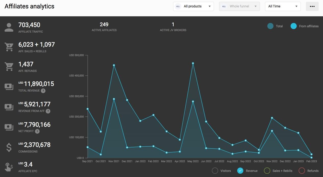Screen dimensions: 323x177
Task: Click the Feb 2023 axis label
Action: point(311,161)
